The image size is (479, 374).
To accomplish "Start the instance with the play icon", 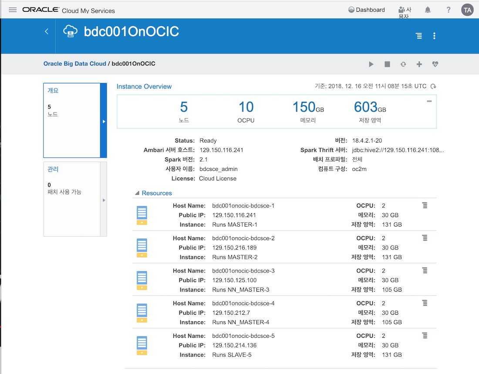I will tap(371, 64).
